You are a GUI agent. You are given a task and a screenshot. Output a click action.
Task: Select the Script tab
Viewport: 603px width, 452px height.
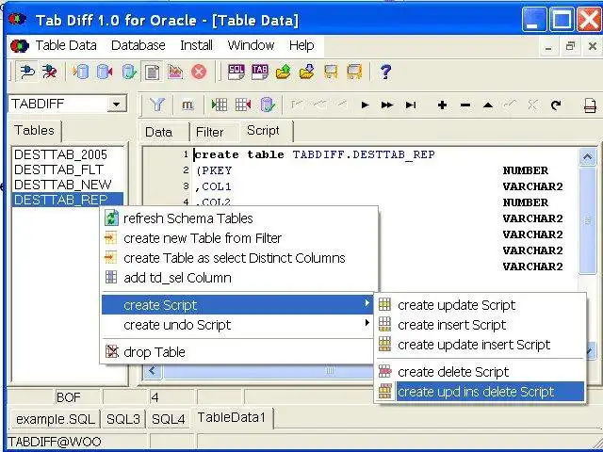point(263,131)
